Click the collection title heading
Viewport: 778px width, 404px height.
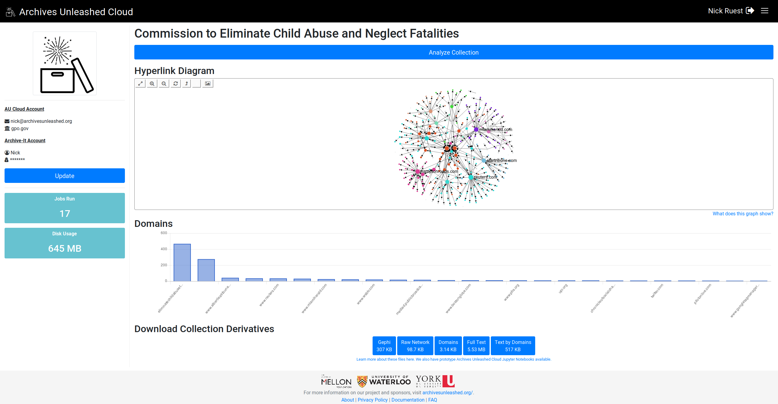tap(297, 33)
